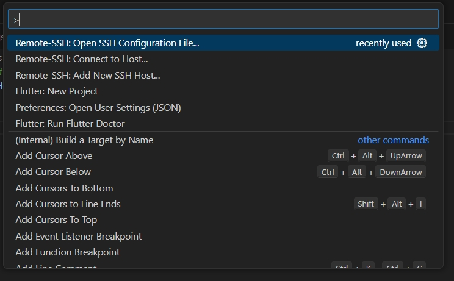
Task: Select Remote-SSH: Connect to Host
Action: coord(223,59)
